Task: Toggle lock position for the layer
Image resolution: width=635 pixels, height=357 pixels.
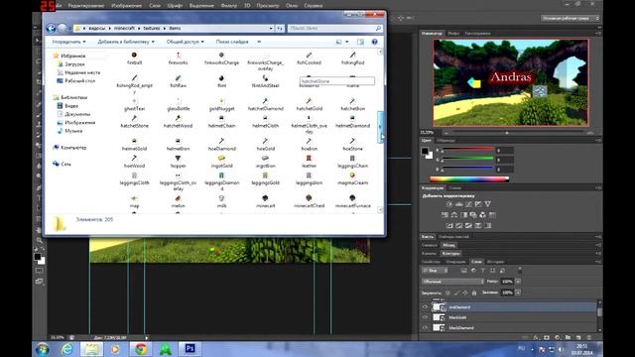Action: (465, 293)
